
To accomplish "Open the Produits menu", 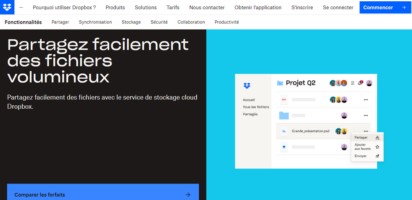I will (115, 8).
